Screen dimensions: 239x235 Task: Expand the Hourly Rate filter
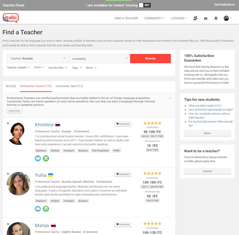click(58, 68)
